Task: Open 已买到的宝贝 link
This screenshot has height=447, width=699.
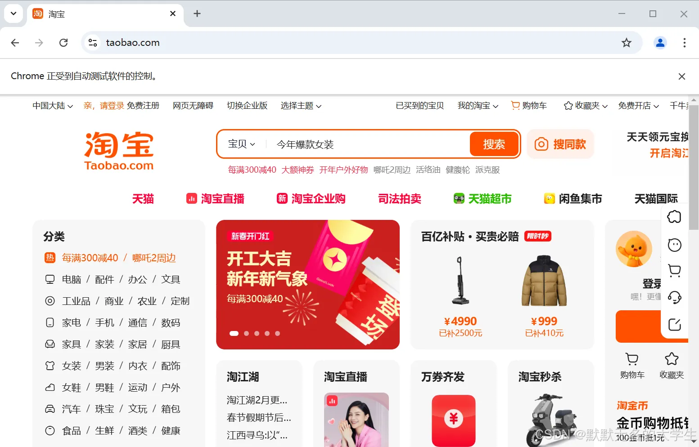Action: [x=420, y=106]
